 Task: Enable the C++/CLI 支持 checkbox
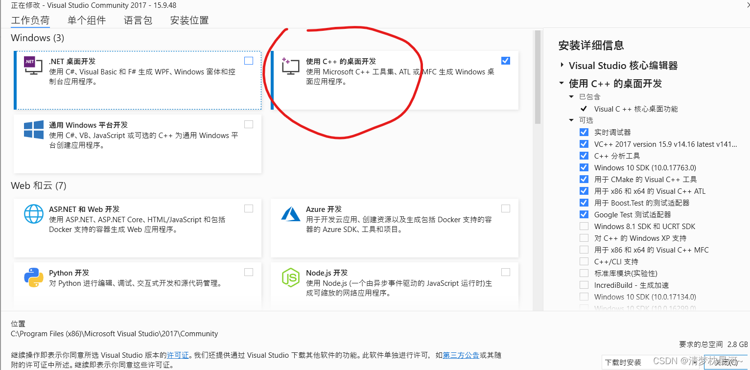pos(584,261)
